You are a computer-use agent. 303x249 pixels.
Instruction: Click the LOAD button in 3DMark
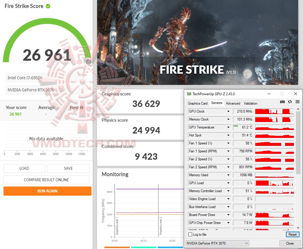[24, 169]
